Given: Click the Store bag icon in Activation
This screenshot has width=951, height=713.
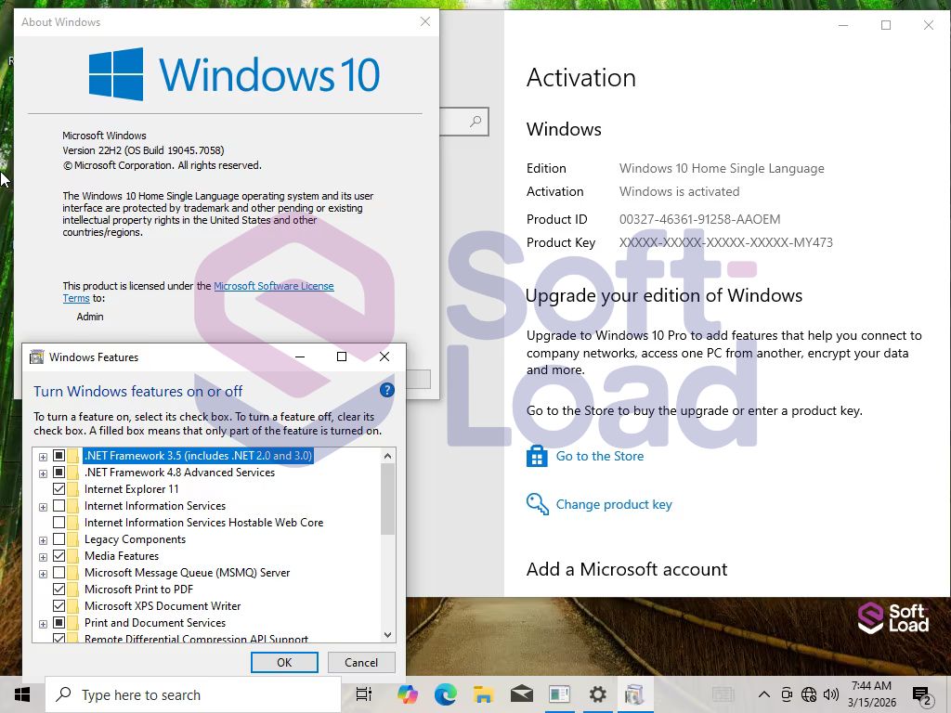Looking at the screenshot, I should 537,456.
